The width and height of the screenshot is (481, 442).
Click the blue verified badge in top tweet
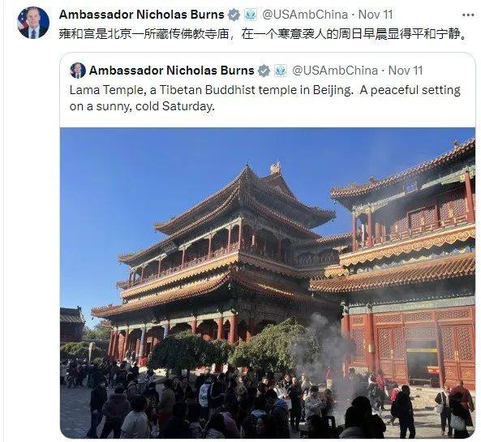[x=234, y=15]
